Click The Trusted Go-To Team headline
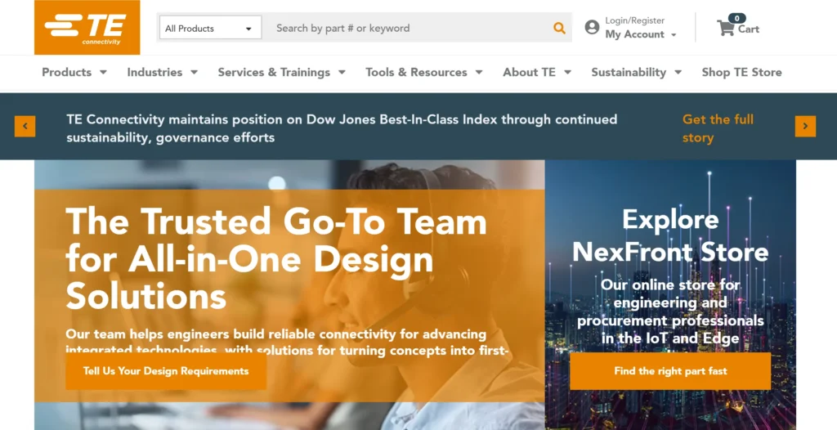This screenshot has width=837, height=430. tap(276, 258)
